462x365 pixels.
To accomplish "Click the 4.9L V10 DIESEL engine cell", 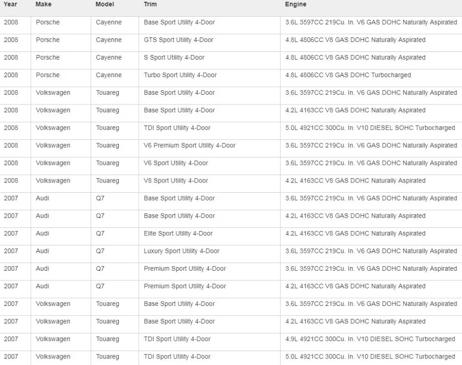I will point(370,339).
